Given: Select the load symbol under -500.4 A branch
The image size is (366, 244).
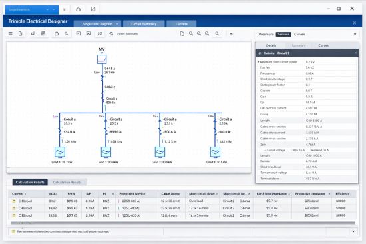Looking at the screenshot, I should tap(160, 152).
